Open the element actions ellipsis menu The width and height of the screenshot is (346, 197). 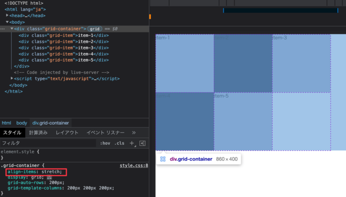point(2,29)
